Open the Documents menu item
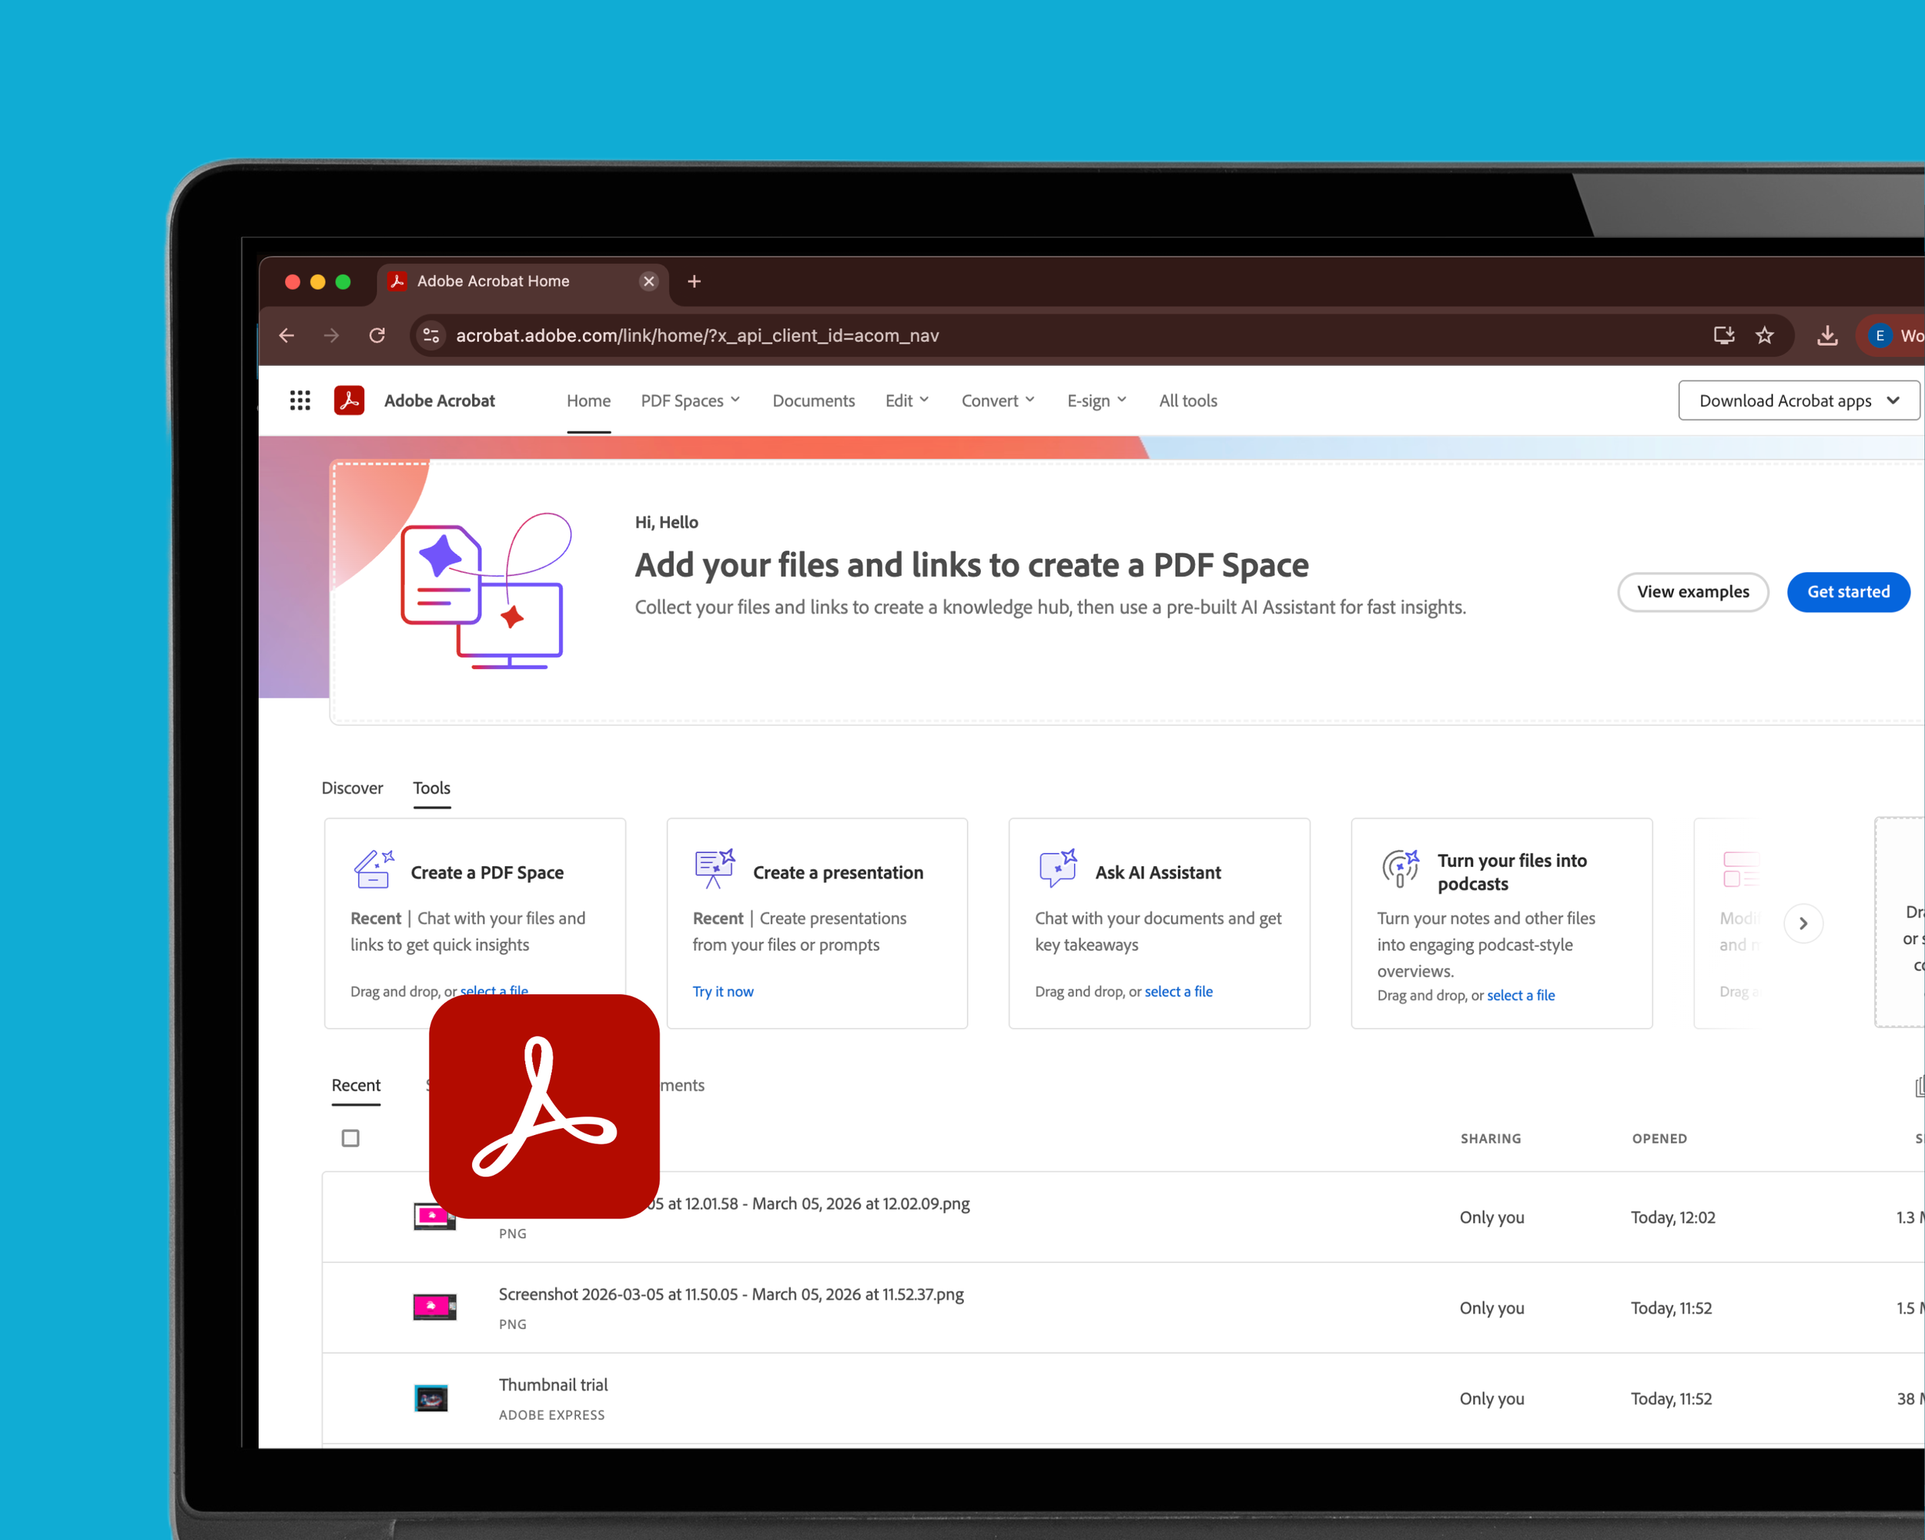Image resolution: width=1925 pixels, height=1540 pixels. click(812, 401)
